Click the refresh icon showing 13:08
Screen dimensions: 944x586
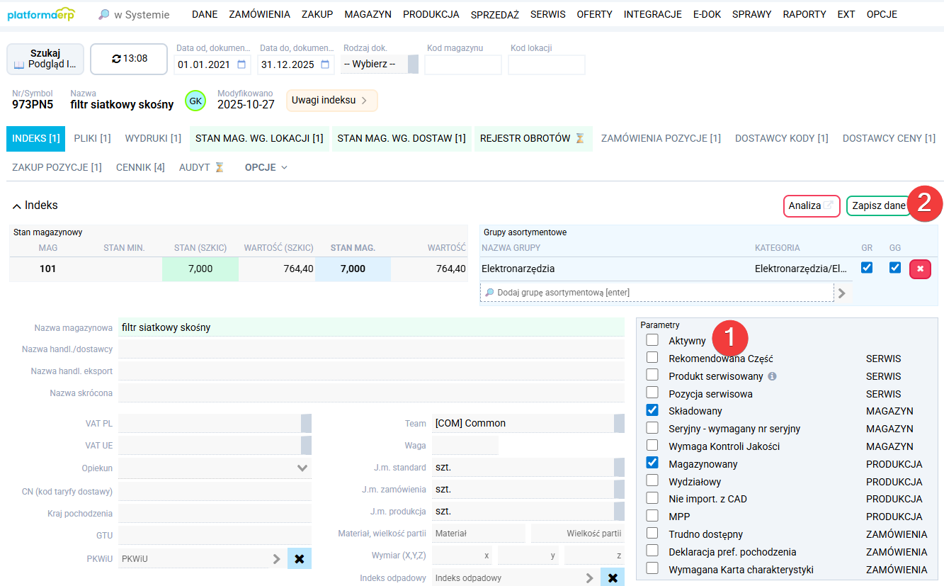115,59
